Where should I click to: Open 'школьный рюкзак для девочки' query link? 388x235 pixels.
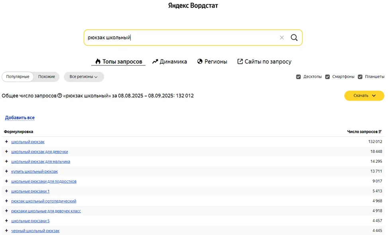point(39,152)
